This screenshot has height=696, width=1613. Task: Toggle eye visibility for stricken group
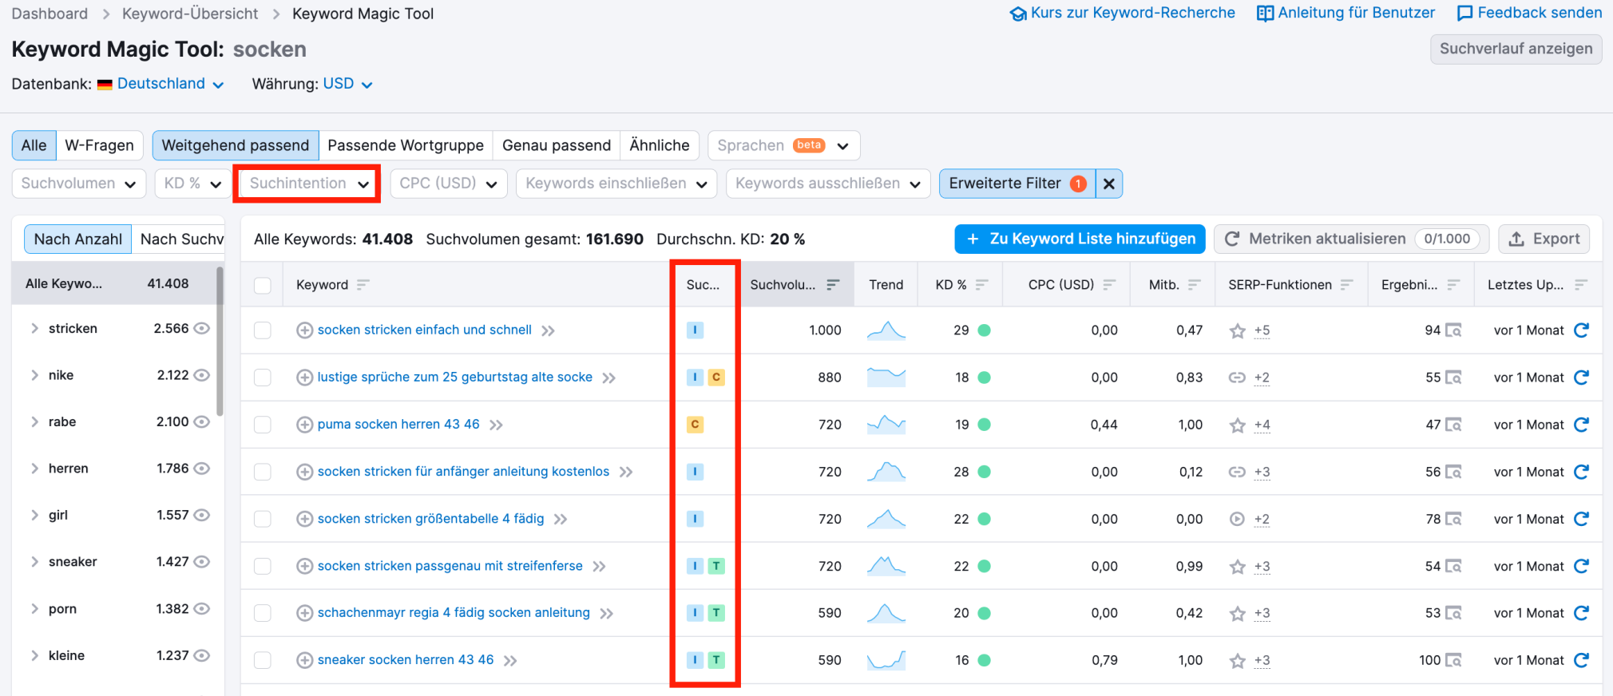point(202,328)
